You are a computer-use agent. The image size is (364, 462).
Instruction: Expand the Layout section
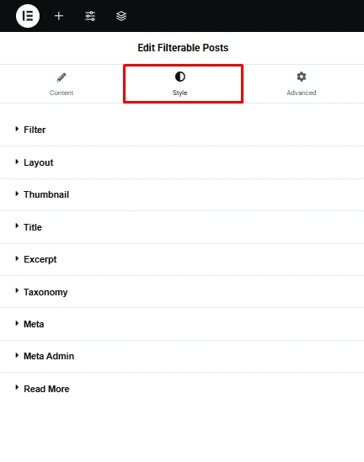click(182, 162)
